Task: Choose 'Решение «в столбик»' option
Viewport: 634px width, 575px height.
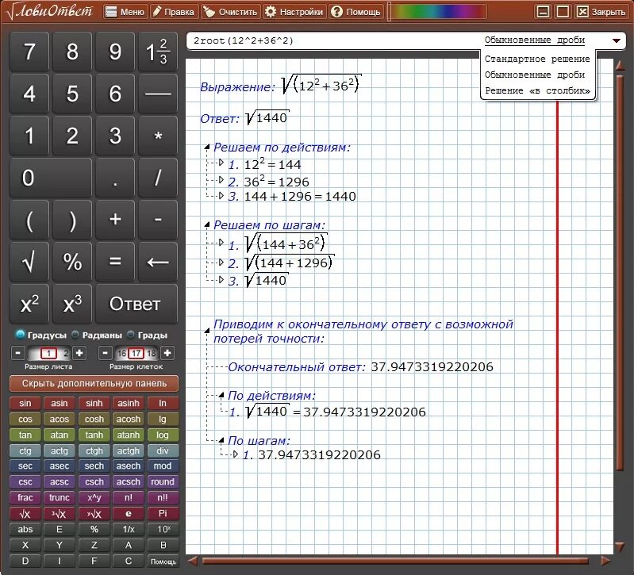Action: coord(537,90)
